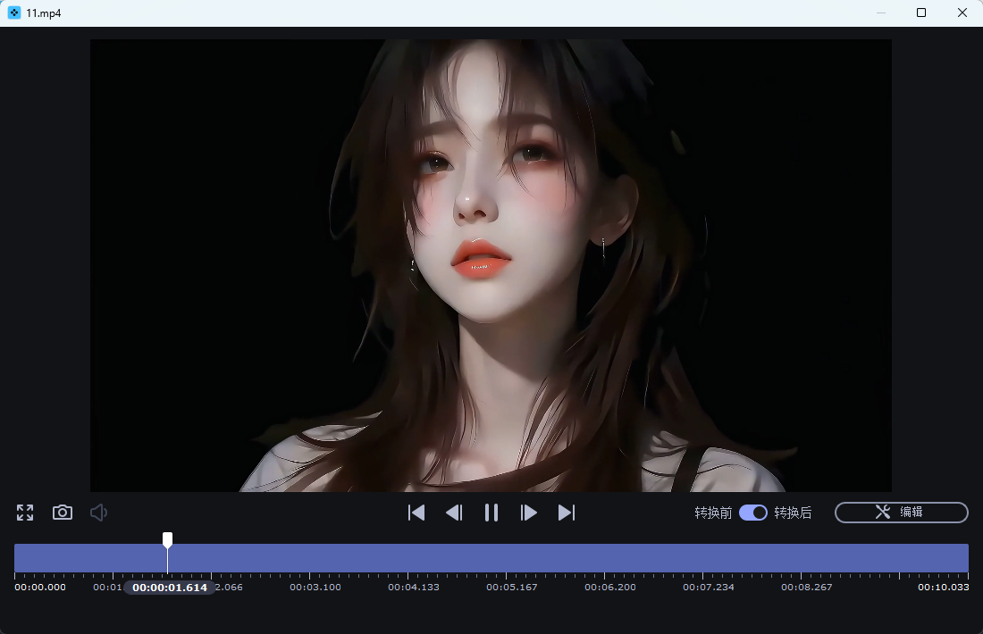Click the 转换后 label
Screen dimensions: 983x634
(x=793, y=513)
